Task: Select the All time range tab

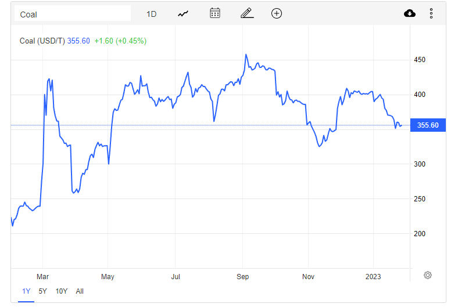Action: point(80,291)
